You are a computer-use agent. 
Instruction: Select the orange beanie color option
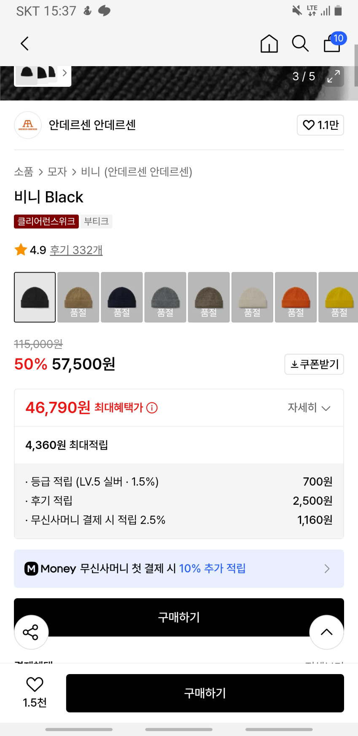[x=296, y=297]
